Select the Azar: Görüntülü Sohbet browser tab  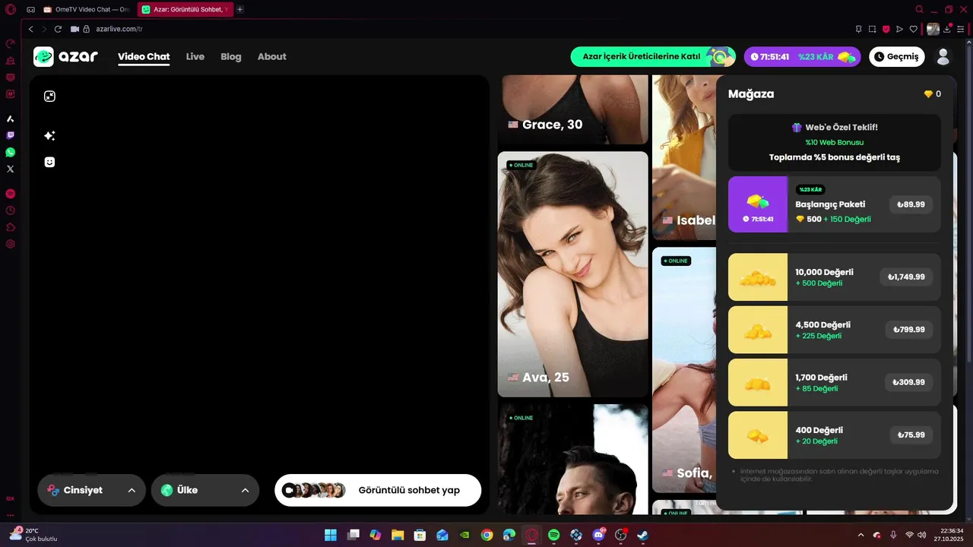[185, 10]
